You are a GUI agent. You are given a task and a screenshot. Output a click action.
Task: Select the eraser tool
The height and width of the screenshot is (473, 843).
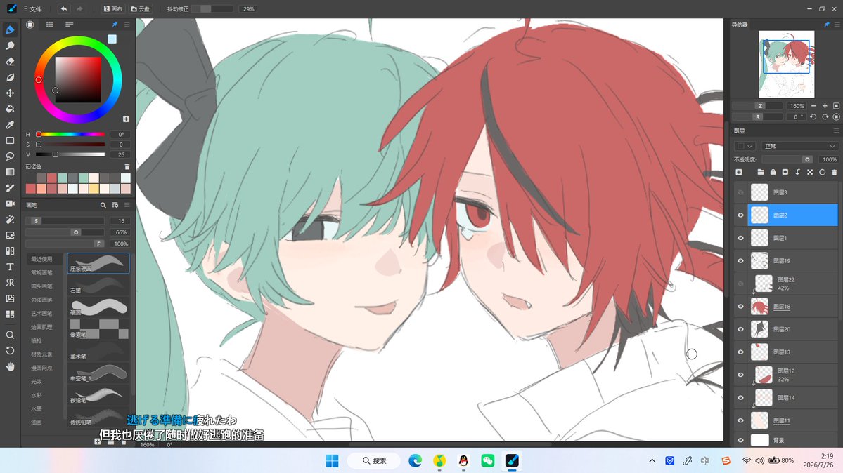point(10,61)
